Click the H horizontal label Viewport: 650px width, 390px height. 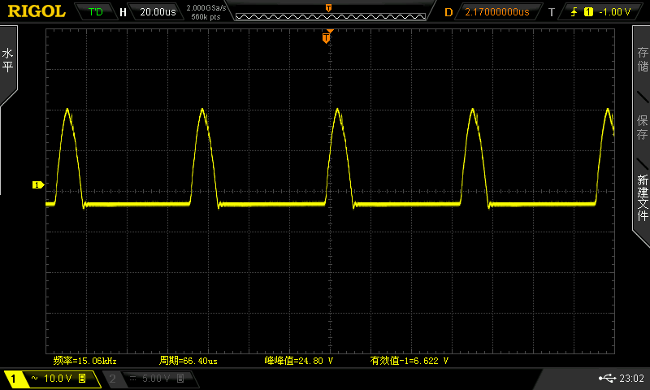tap(123, 12)
